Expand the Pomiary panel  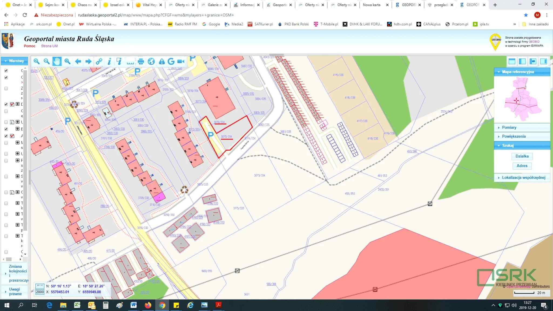coord(509,127)
